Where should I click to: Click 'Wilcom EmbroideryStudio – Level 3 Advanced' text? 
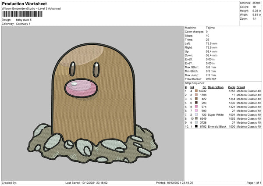31,9
